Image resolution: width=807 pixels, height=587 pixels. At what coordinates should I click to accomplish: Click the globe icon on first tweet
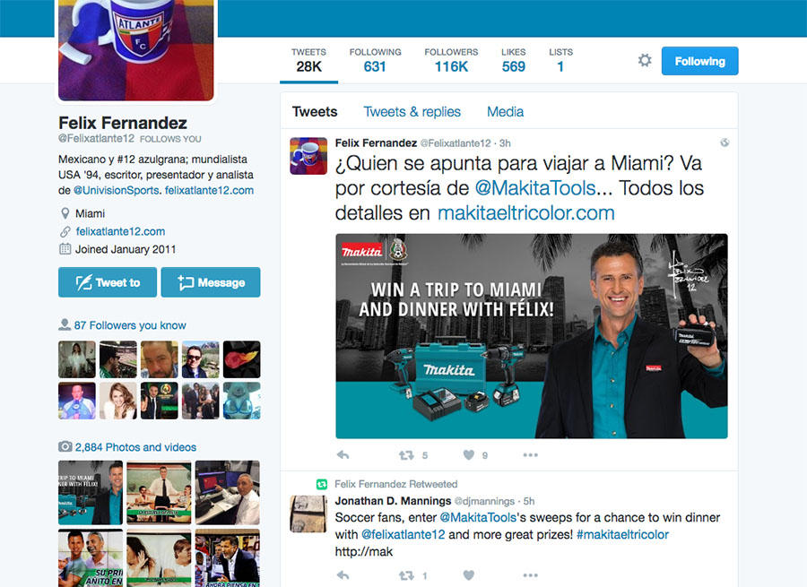coord(725,142)
